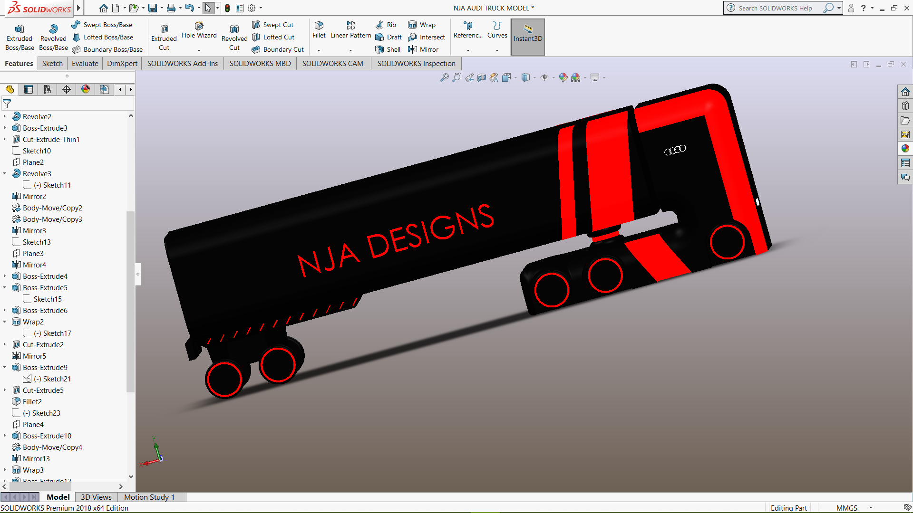913x513 pixels.
Task: Switch to the SOLIDWORKS CAM tab
Action: [333, 64]
